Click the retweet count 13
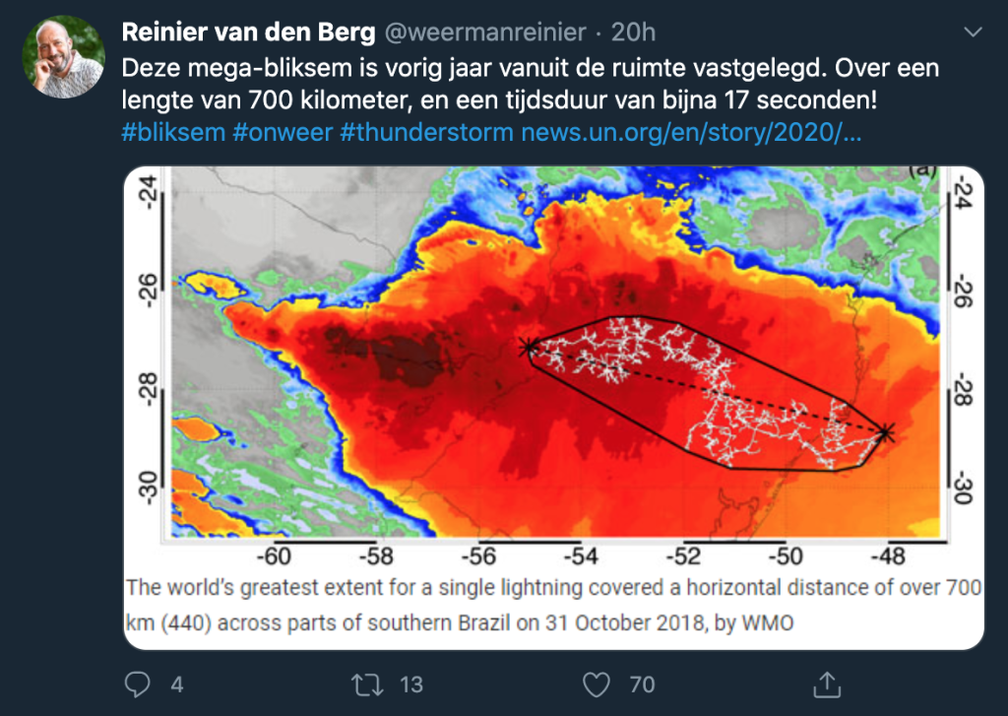This screenshot has height=716, width=1008. (411, 684)
